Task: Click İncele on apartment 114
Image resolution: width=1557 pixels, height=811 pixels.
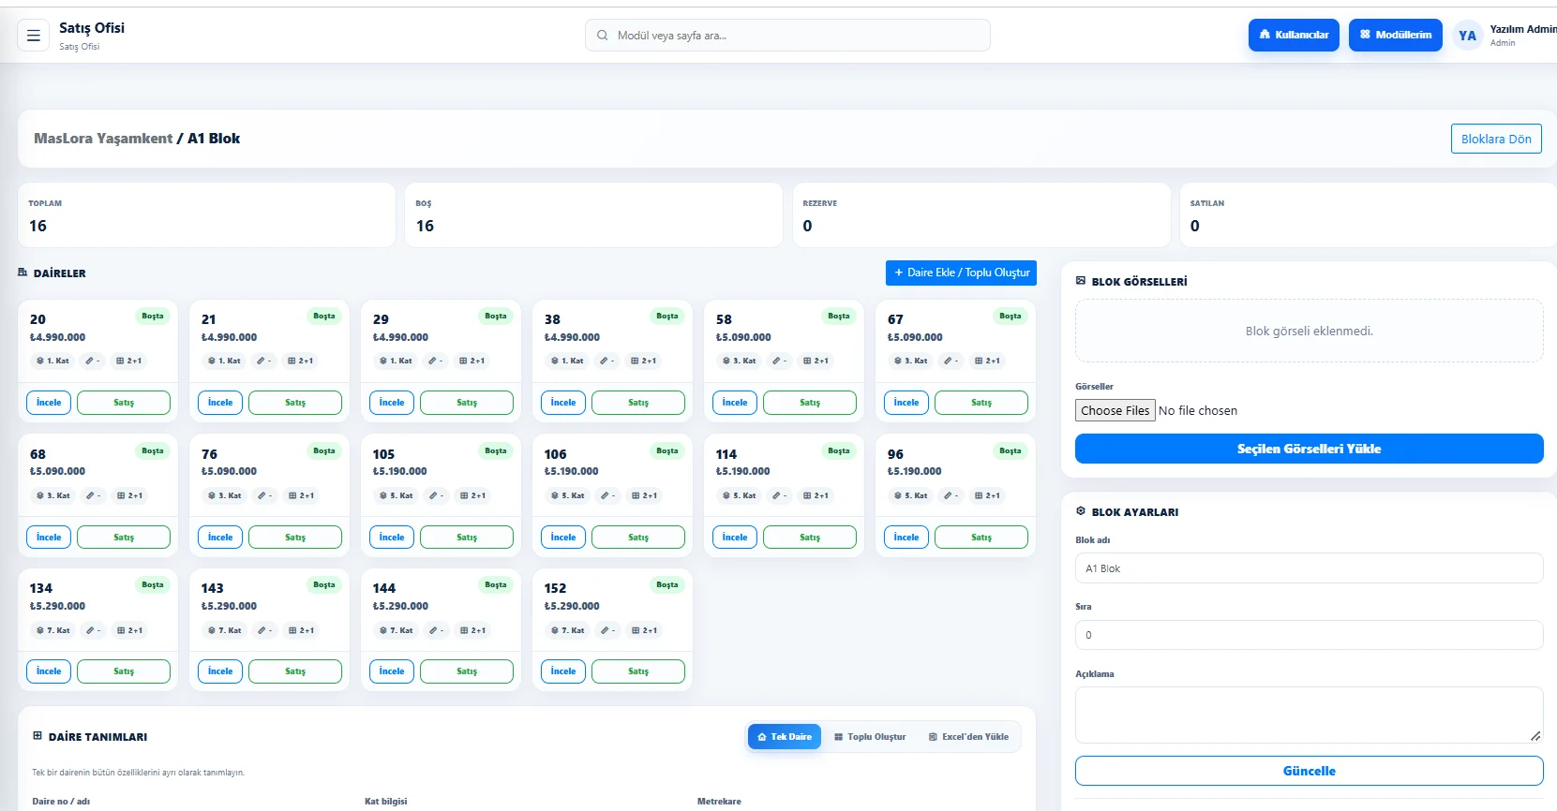Action: click(x=735, y=538)
